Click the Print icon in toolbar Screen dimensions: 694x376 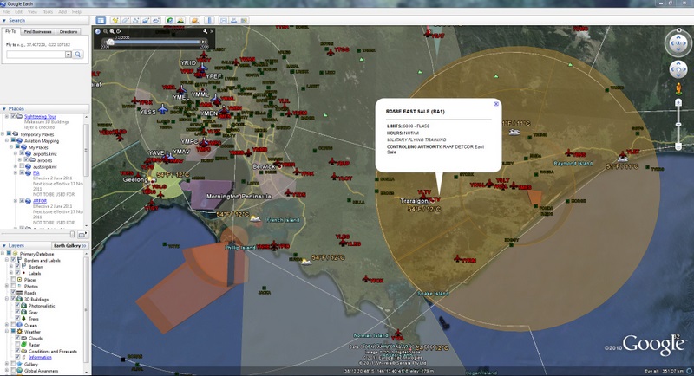(x=233, y=20)
